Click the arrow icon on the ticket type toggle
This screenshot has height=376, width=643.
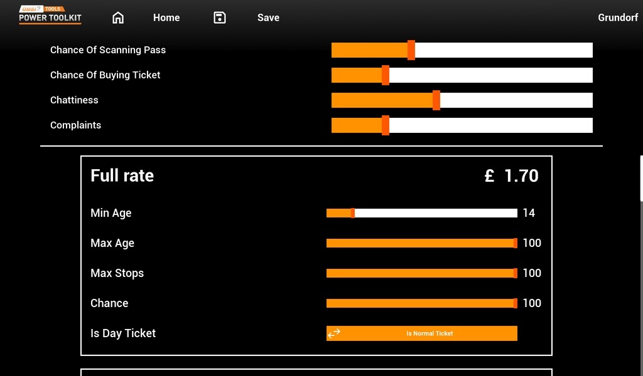(x=333, y=333)
